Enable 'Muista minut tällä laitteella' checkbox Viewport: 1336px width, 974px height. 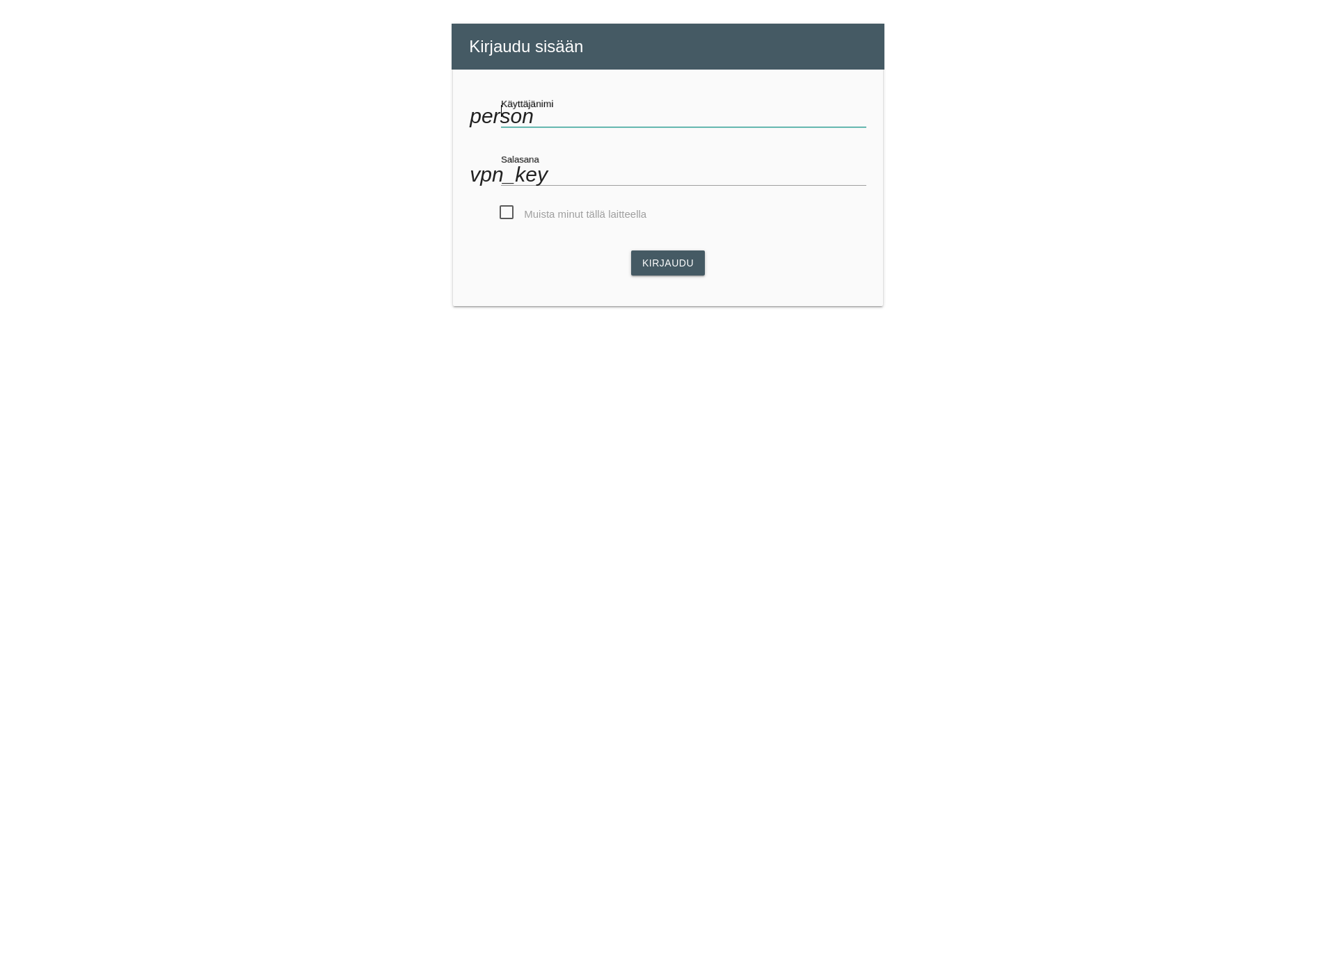[x=506, y=213]
